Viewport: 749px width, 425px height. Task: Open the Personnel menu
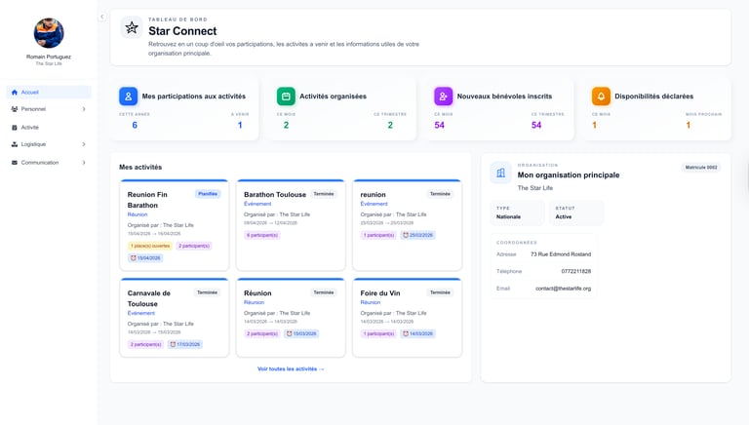click(x=48, y=109)
